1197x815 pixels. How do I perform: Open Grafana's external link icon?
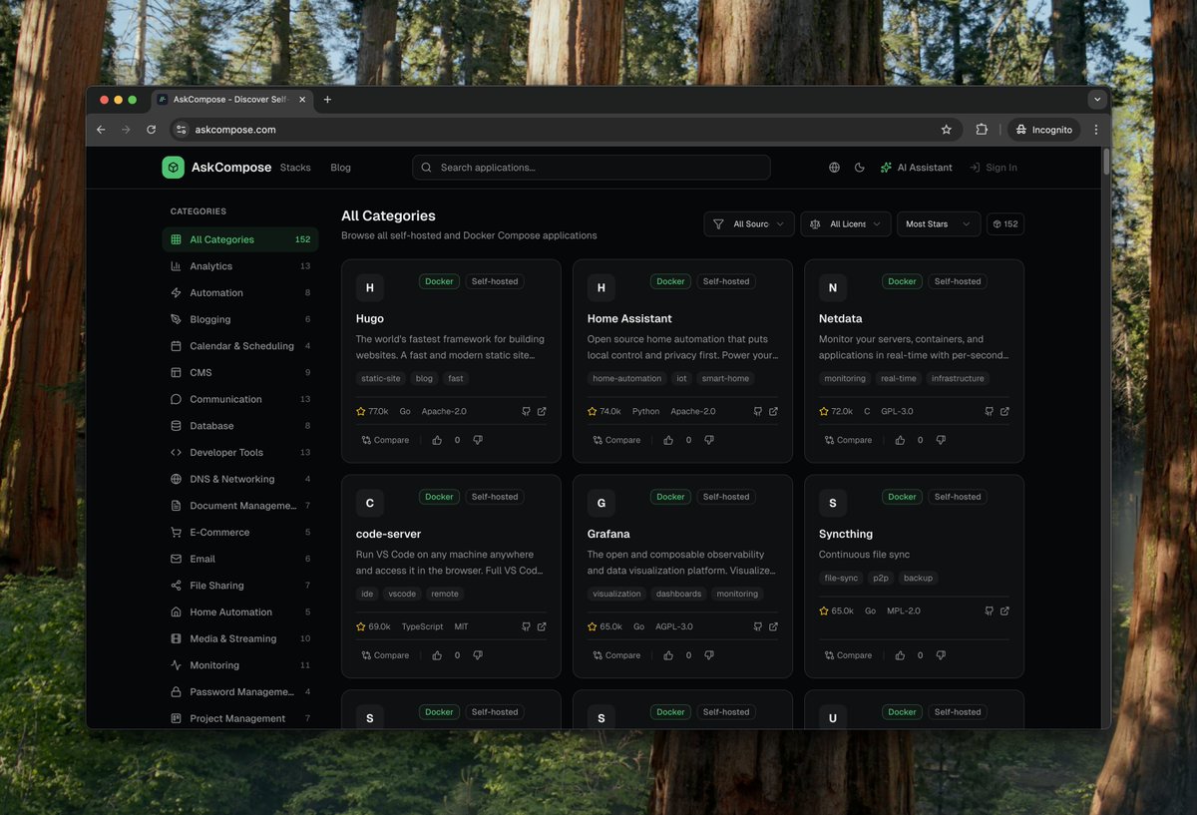click(x=773, y=626)
